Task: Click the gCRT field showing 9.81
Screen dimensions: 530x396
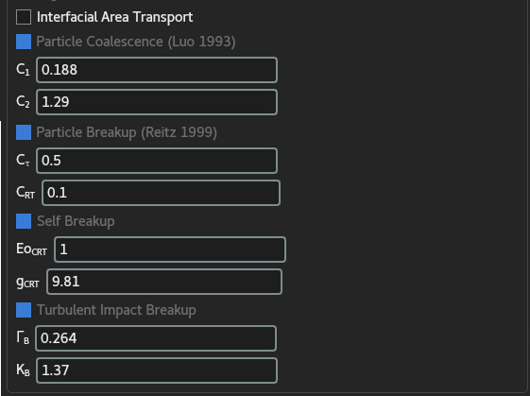Action: tap(164, 282)
